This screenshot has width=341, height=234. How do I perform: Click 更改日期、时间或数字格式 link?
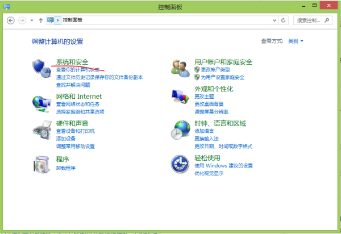223,147
